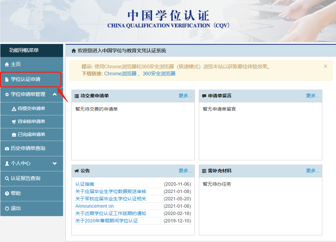
Task: Click the list icon beside 待交费申请单
Action: [x=77, y=96]
